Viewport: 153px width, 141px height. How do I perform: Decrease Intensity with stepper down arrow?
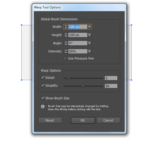66,52
